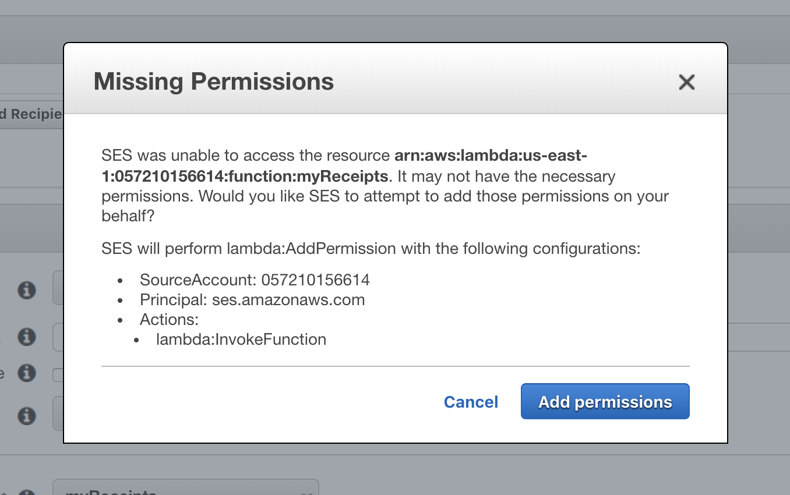This screenshot has height=495, width=790.
Task: Dismiss the dialog via Cancel link
Action: [x=471, y=402]
